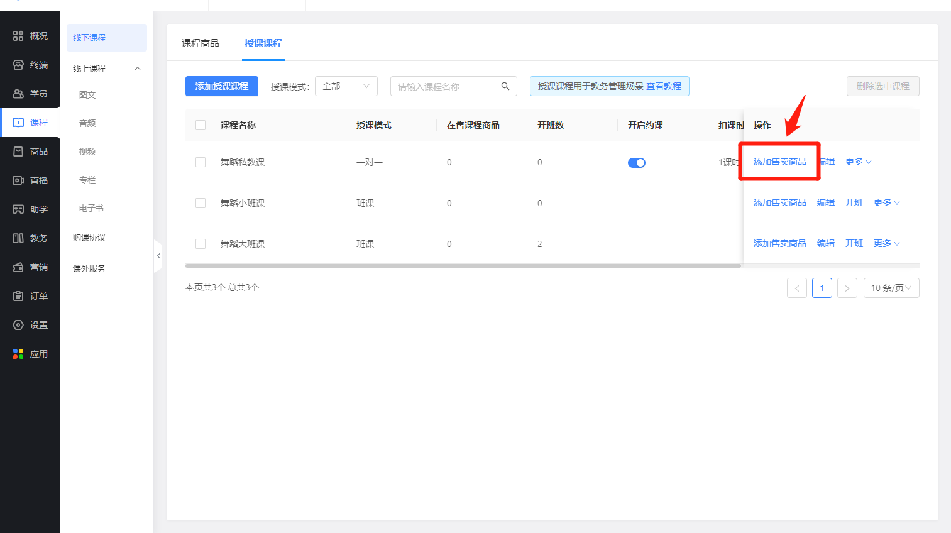Image resolution: width=951 pixels, height=533 pixels.
Task: Open the 商品 goods sidebar icon
Action: click(x=18, y=151)
